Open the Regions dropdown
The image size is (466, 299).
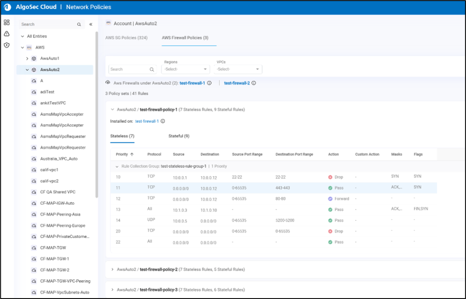pos(185,69)
